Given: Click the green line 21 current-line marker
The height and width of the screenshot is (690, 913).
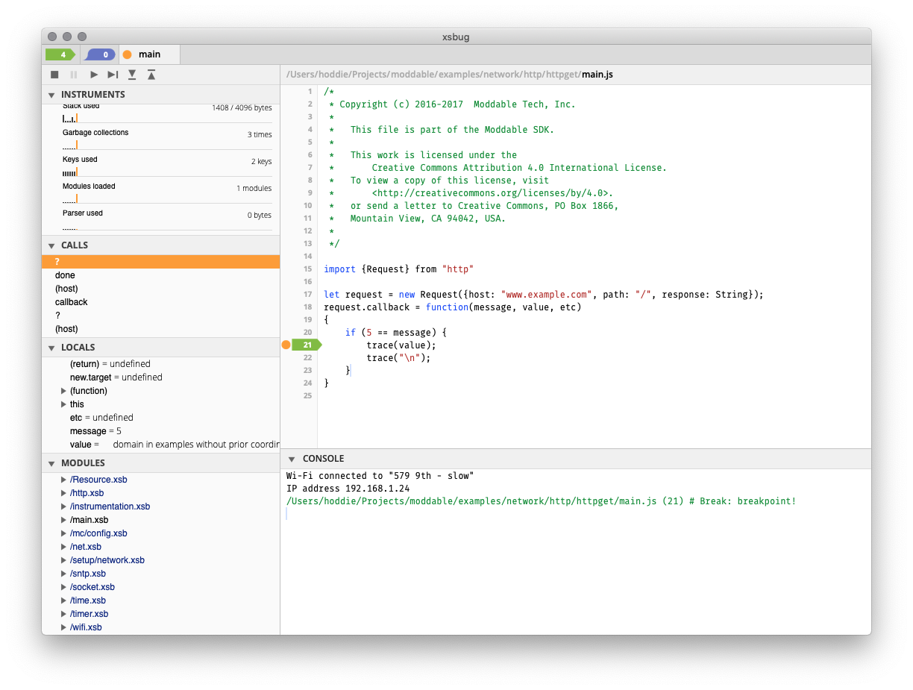Looking at the screenshot, I should coord(306,345).
